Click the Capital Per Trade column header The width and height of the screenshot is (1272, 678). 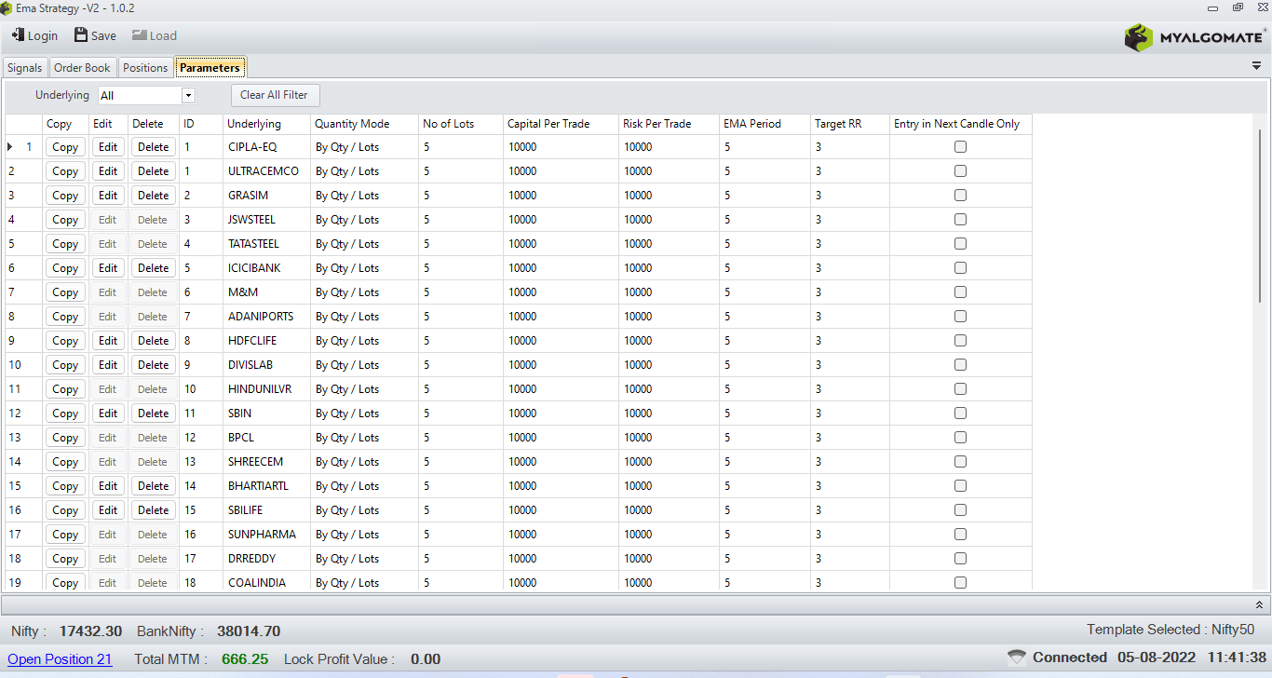(561, 124)
